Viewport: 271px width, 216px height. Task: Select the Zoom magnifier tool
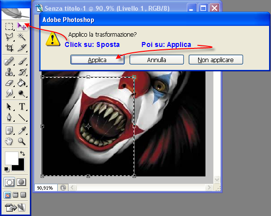(22, 141)
